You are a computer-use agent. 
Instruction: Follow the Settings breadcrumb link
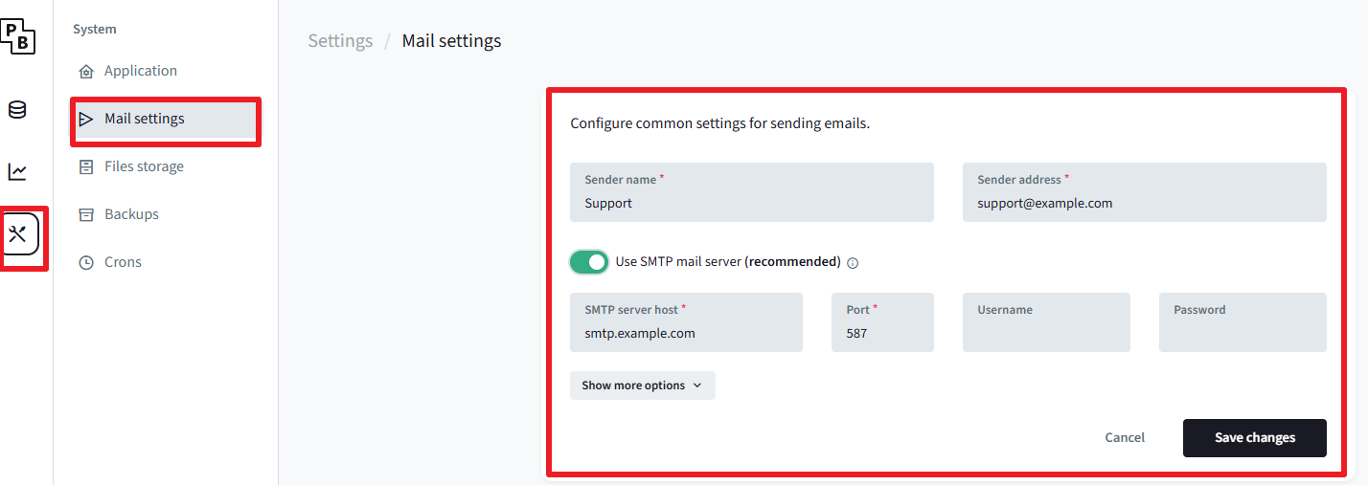pyautogui.click(x=340, y=41)
